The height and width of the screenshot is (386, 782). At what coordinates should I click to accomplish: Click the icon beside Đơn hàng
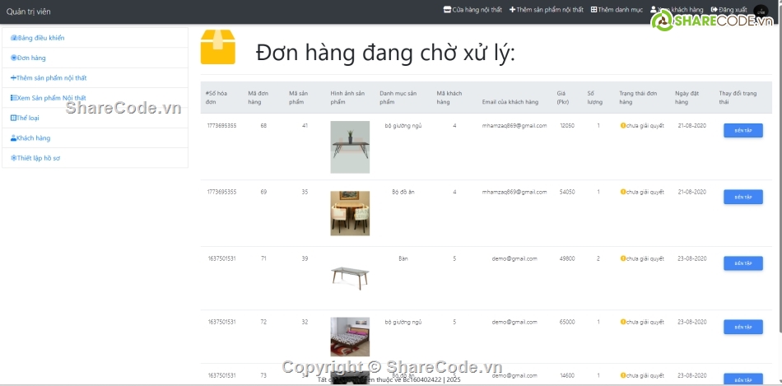pyautogui.click(x=13, y=58)
